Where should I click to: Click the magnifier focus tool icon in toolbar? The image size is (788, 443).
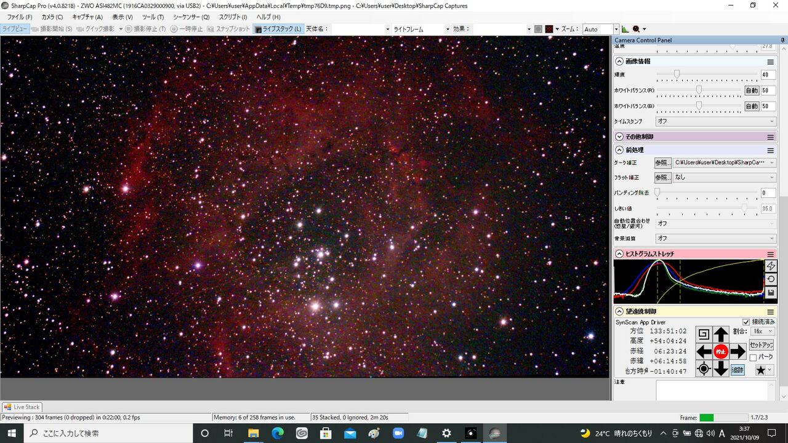(x=637, y=29)
